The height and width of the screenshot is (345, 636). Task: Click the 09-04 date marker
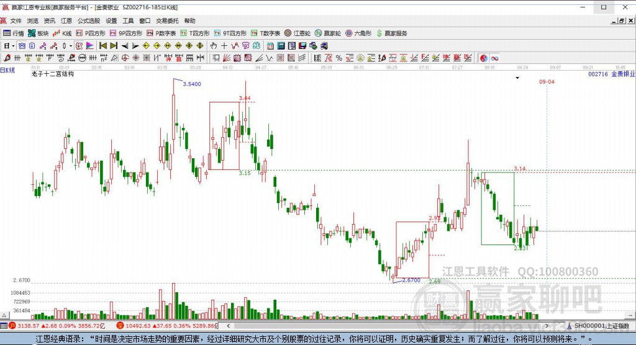coord(547,82)
